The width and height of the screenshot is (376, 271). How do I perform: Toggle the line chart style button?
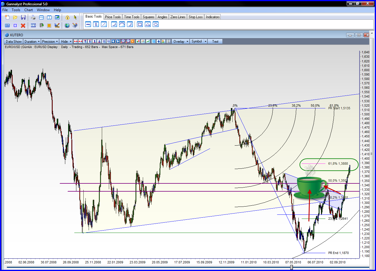[148, 42]
